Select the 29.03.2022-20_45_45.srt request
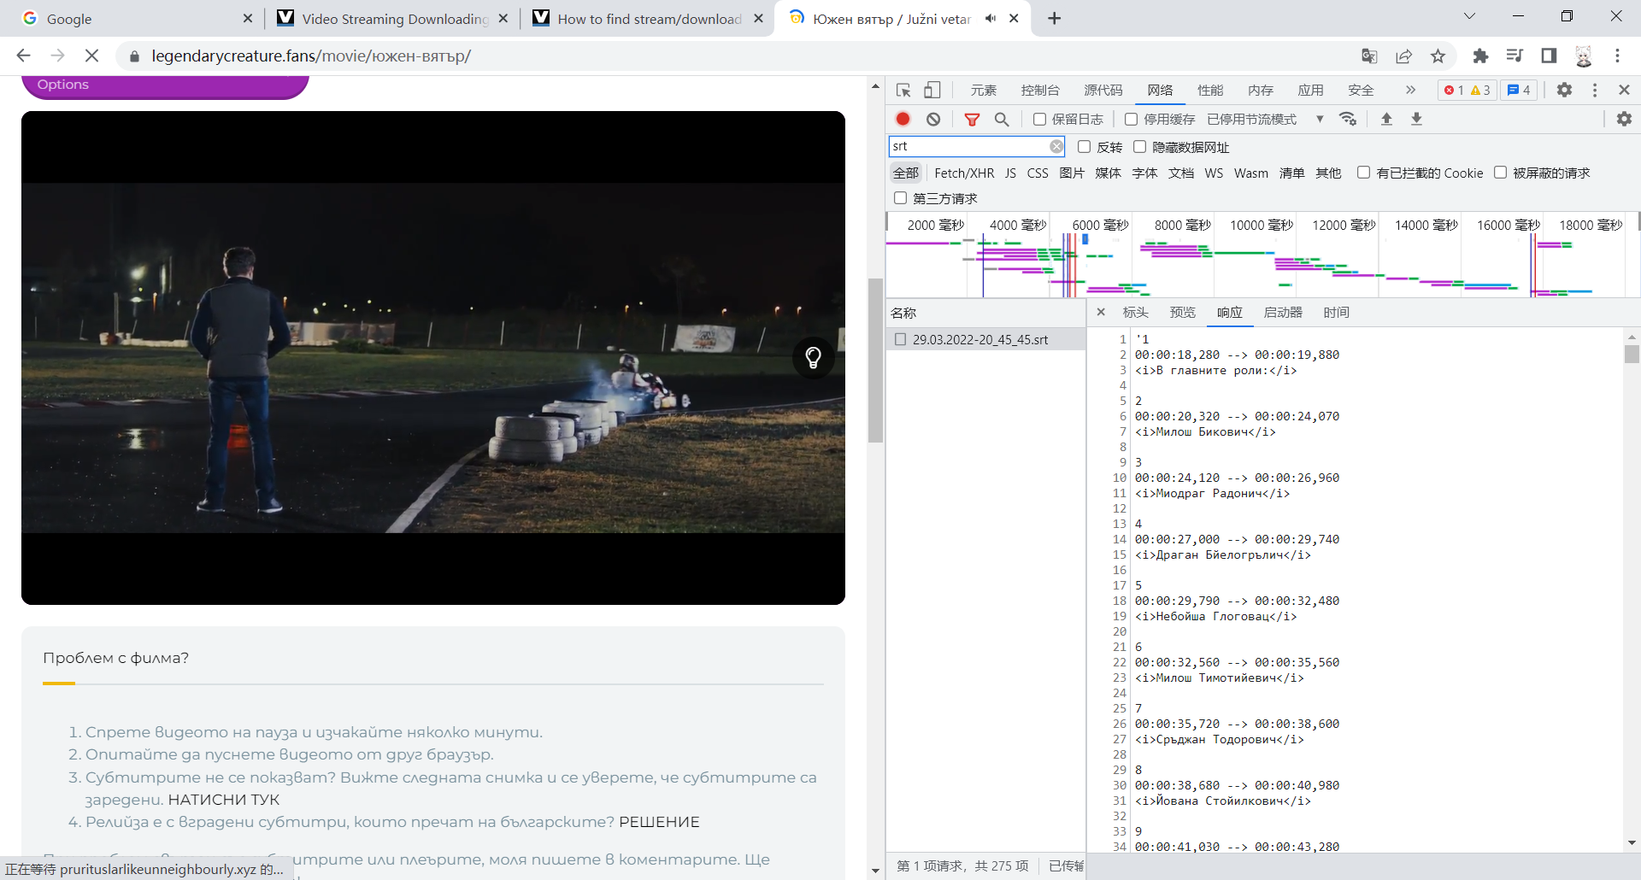The image size is (1641, 880). coord(979,340)
